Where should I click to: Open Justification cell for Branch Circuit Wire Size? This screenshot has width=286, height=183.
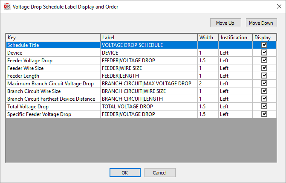click(x=235, y=91)
